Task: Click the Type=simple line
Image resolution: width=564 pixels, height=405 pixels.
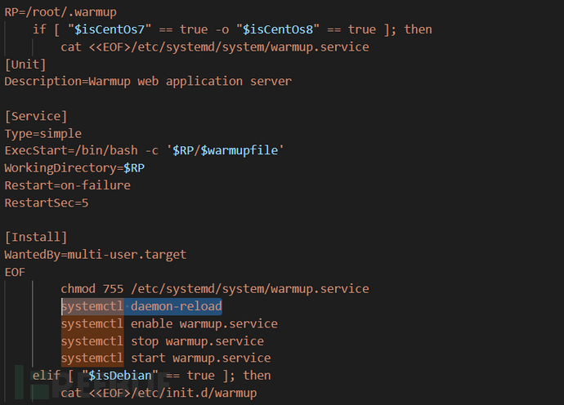Action: [x=43, y=133]
